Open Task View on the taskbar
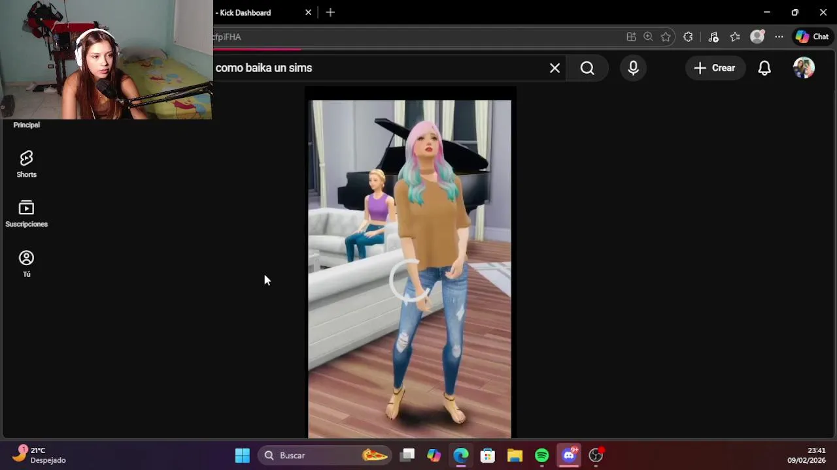 pos(407,455)
